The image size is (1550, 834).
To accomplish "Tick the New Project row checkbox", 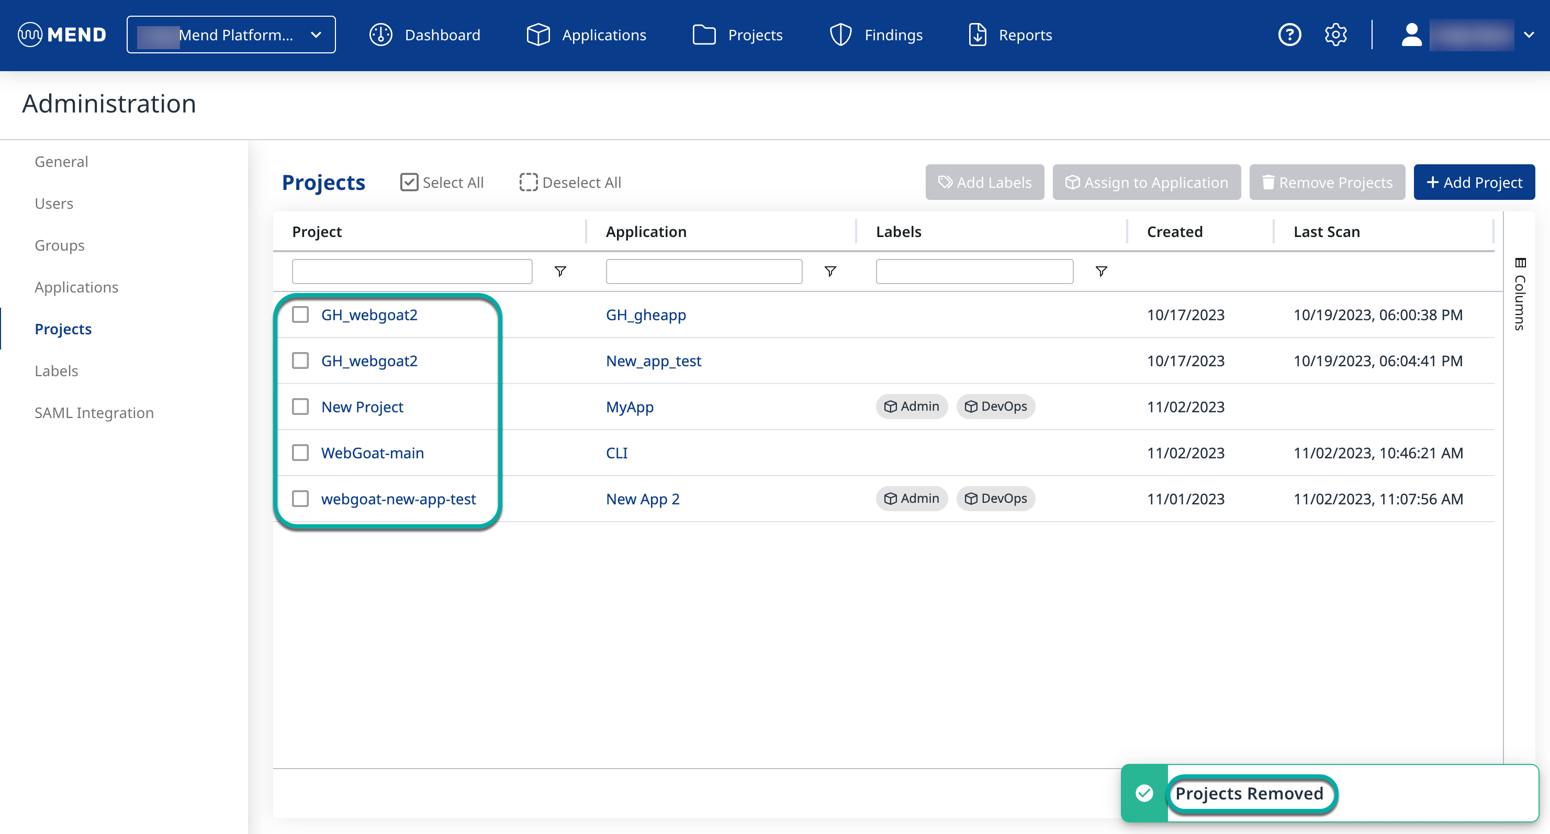I will point(300,407).
